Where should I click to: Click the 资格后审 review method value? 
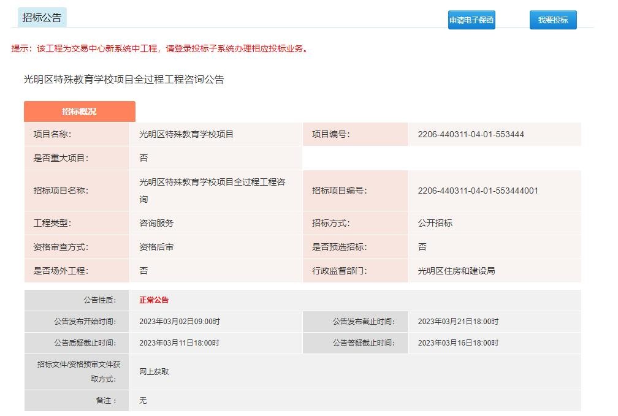click(156, 247)
